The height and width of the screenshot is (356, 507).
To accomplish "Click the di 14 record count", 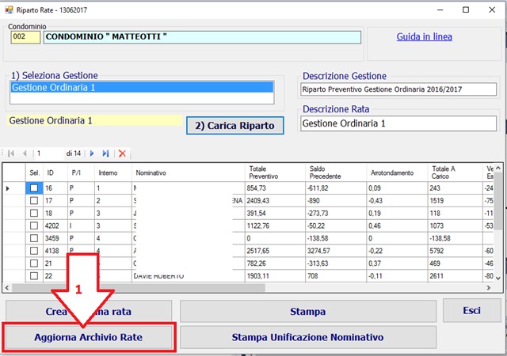I will point(74,153).
